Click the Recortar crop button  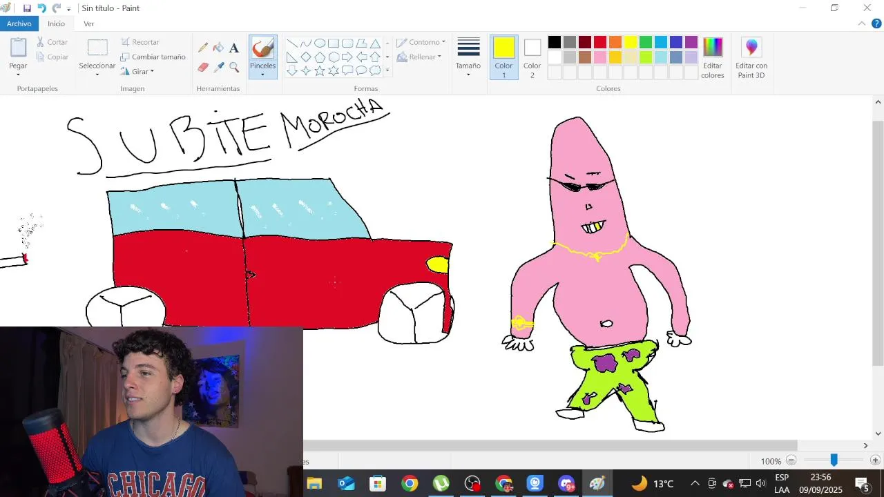[140, 42]
